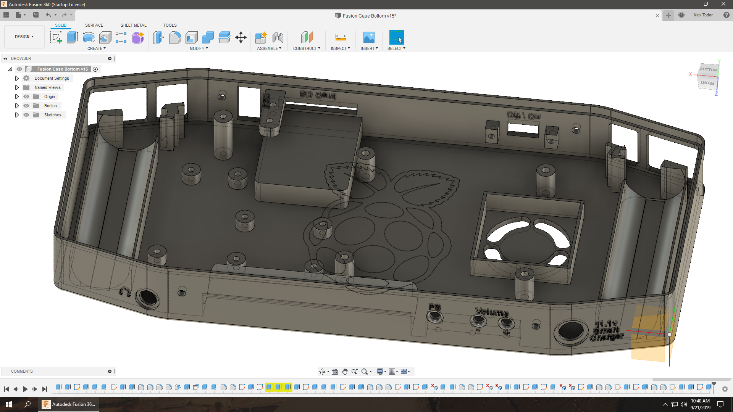733x412 pixels.
Task: Collapse the Fusion Case Bottom root node
Action: tap(10, 69)
